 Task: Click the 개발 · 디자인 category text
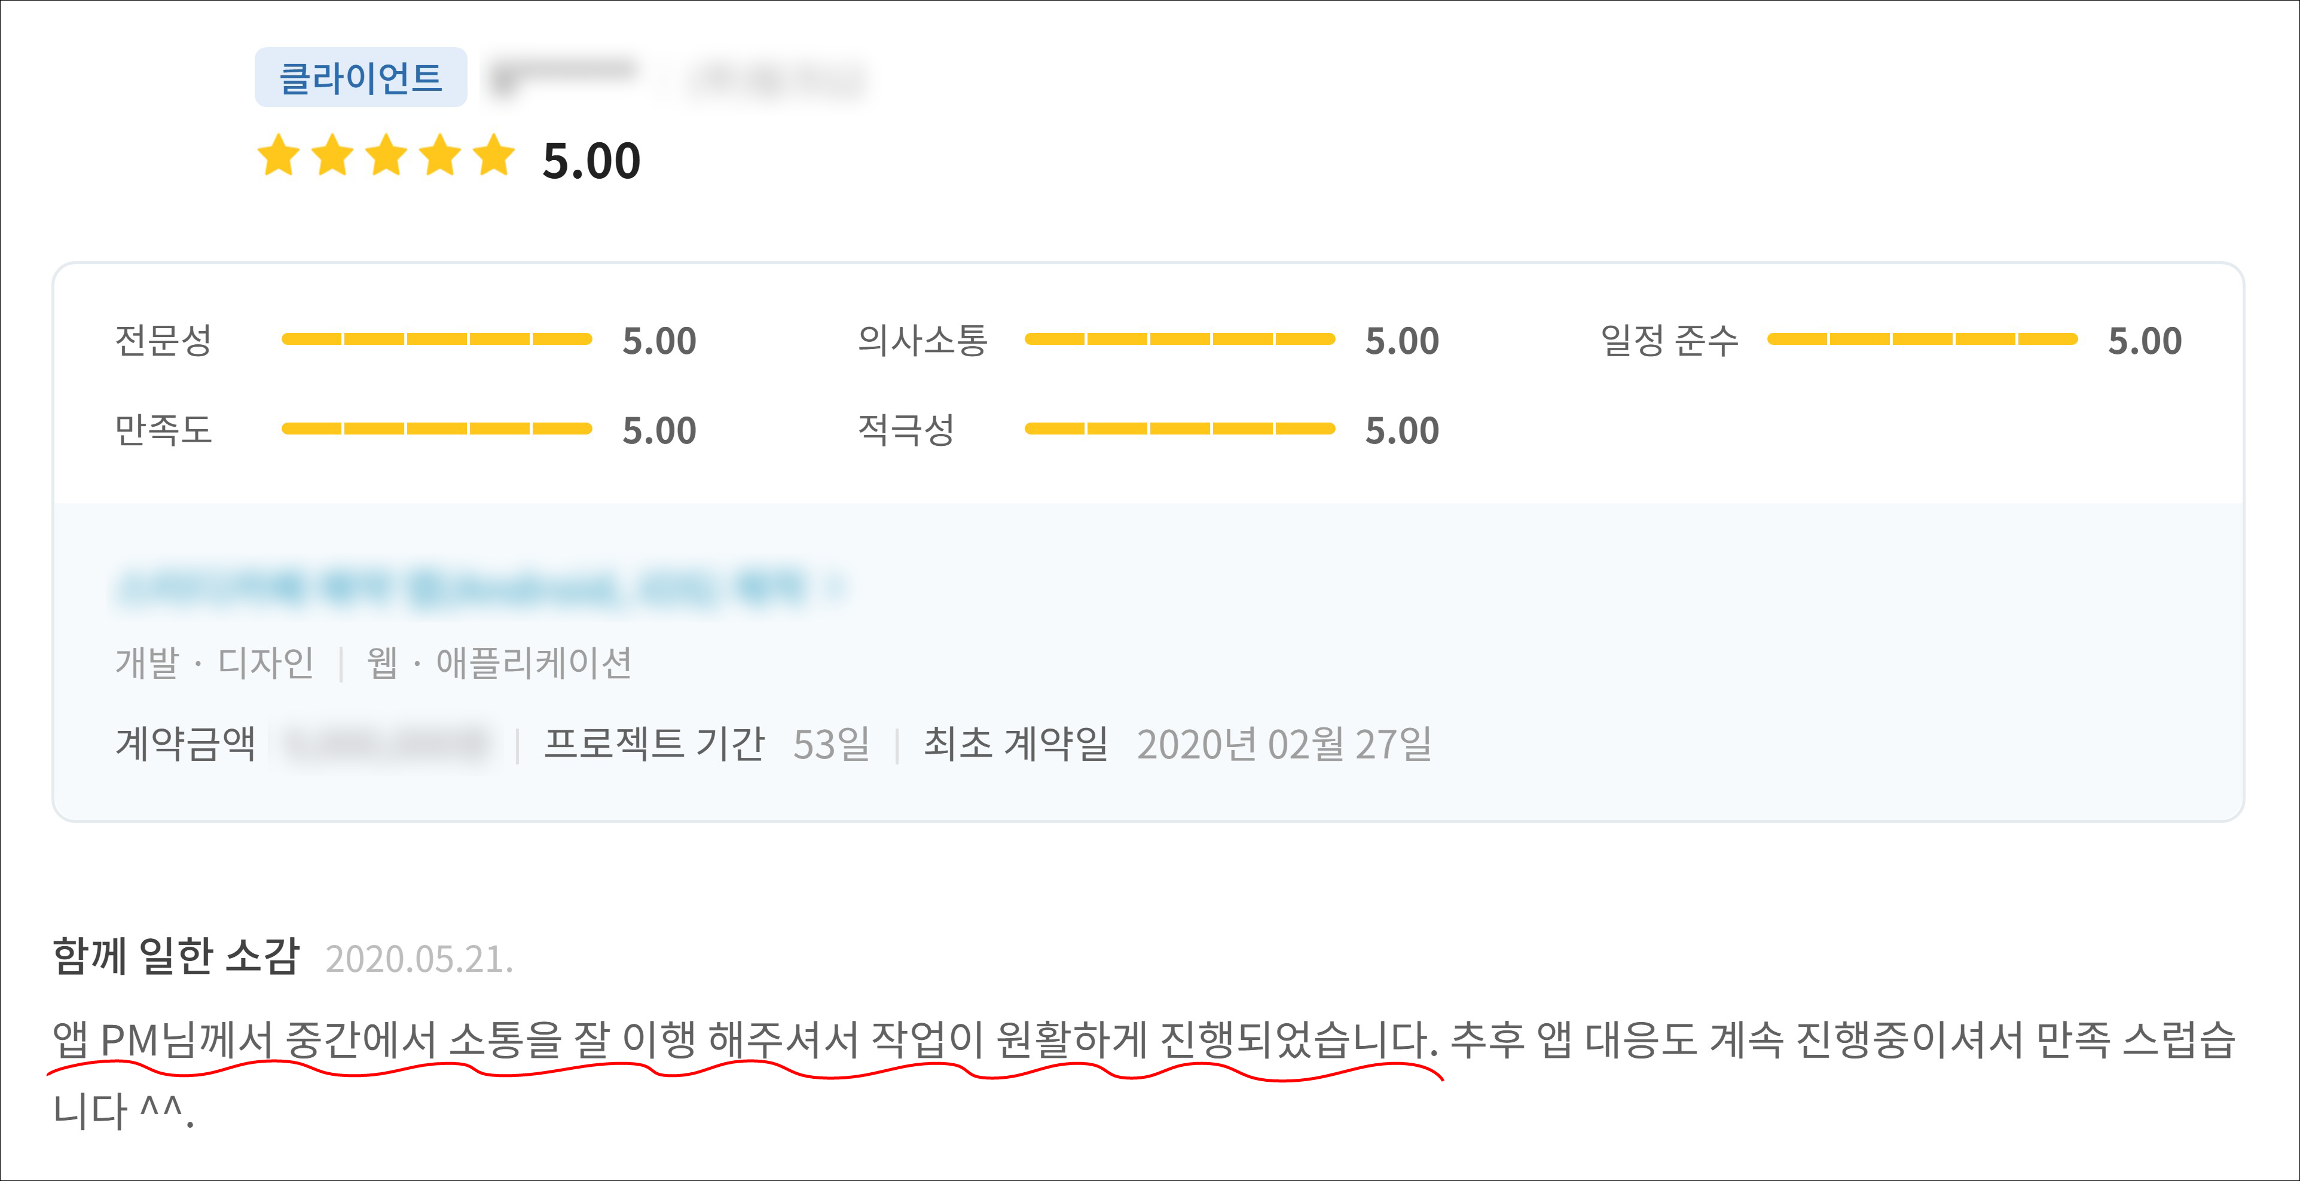tap(214, 663)
